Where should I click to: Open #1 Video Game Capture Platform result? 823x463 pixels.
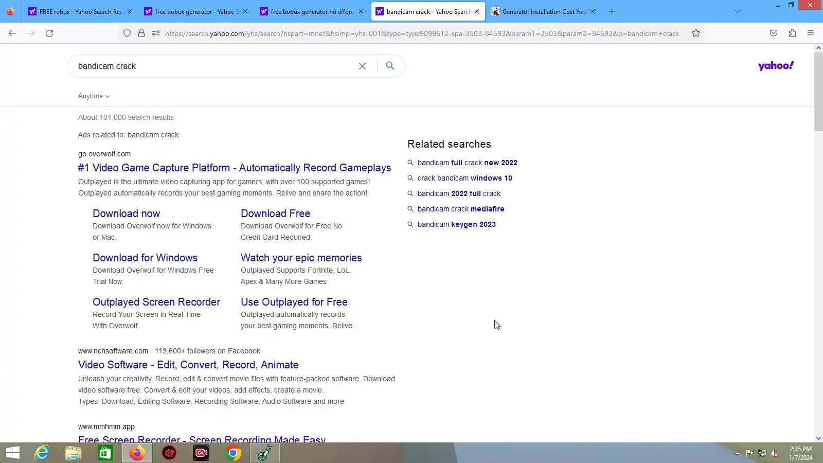tap(235, 168)
